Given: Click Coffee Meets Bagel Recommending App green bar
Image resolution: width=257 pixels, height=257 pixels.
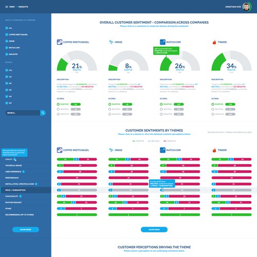Looking at the screenshot, I should pos(77,215).
